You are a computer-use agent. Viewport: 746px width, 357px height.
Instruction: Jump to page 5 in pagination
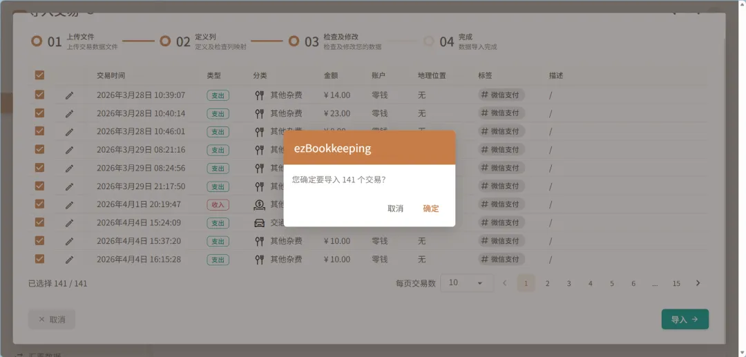[612, 283]
